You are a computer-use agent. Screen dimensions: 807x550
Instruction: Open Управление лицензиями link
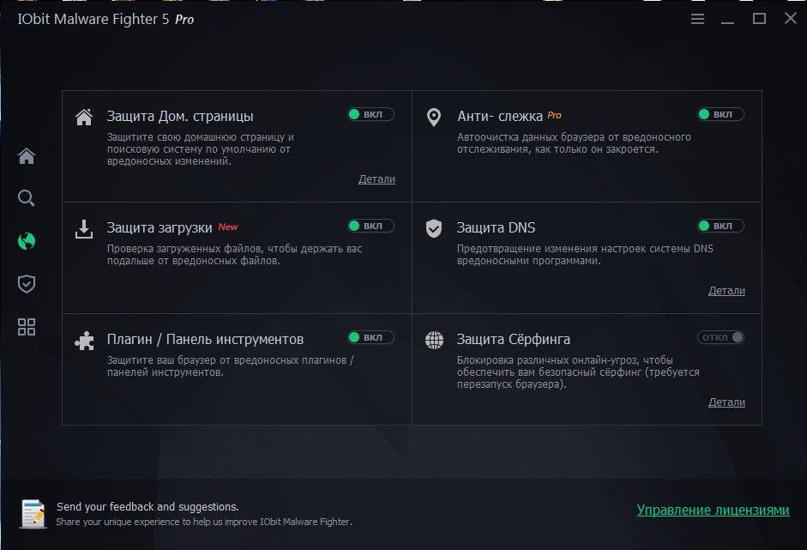tap(713, 510)
